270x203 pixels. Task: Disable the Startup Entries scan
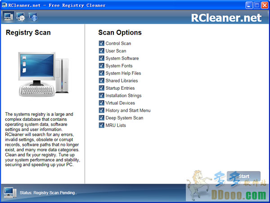(x=101, y=88)
